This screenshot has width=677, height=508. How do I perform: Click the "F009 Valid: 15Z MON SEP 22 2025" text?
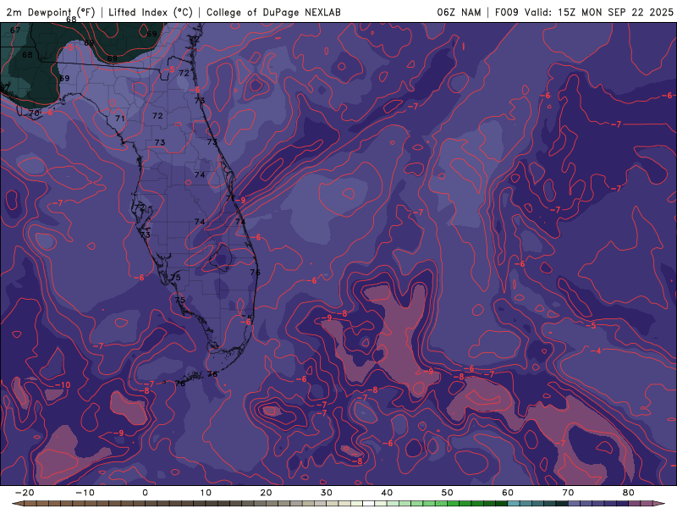pos(584,12)
